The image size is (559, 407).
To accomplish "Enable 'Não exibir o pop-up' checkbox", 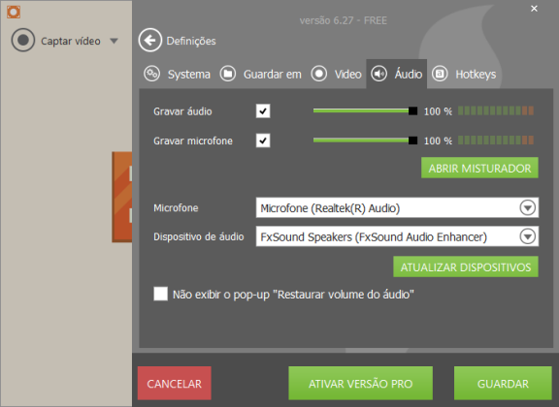I will click(x=161, y=294).
